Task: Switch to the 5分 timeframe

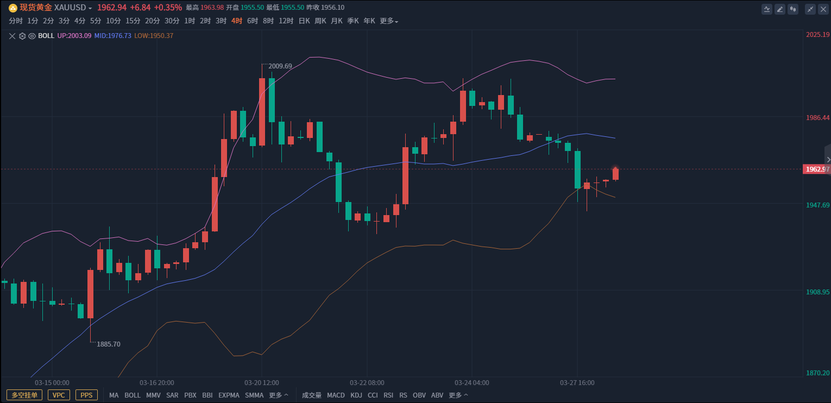Action: 96,21
